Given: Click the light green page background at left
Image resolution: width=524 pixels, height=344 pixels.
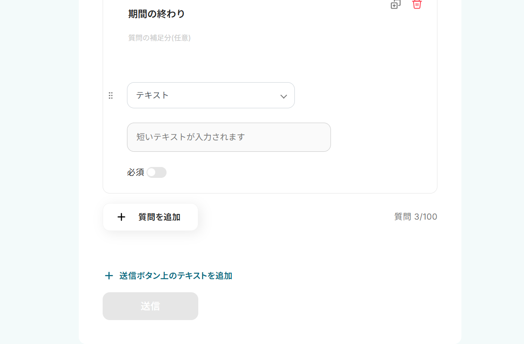Looking at the screenshot, I should coord(39,174).
